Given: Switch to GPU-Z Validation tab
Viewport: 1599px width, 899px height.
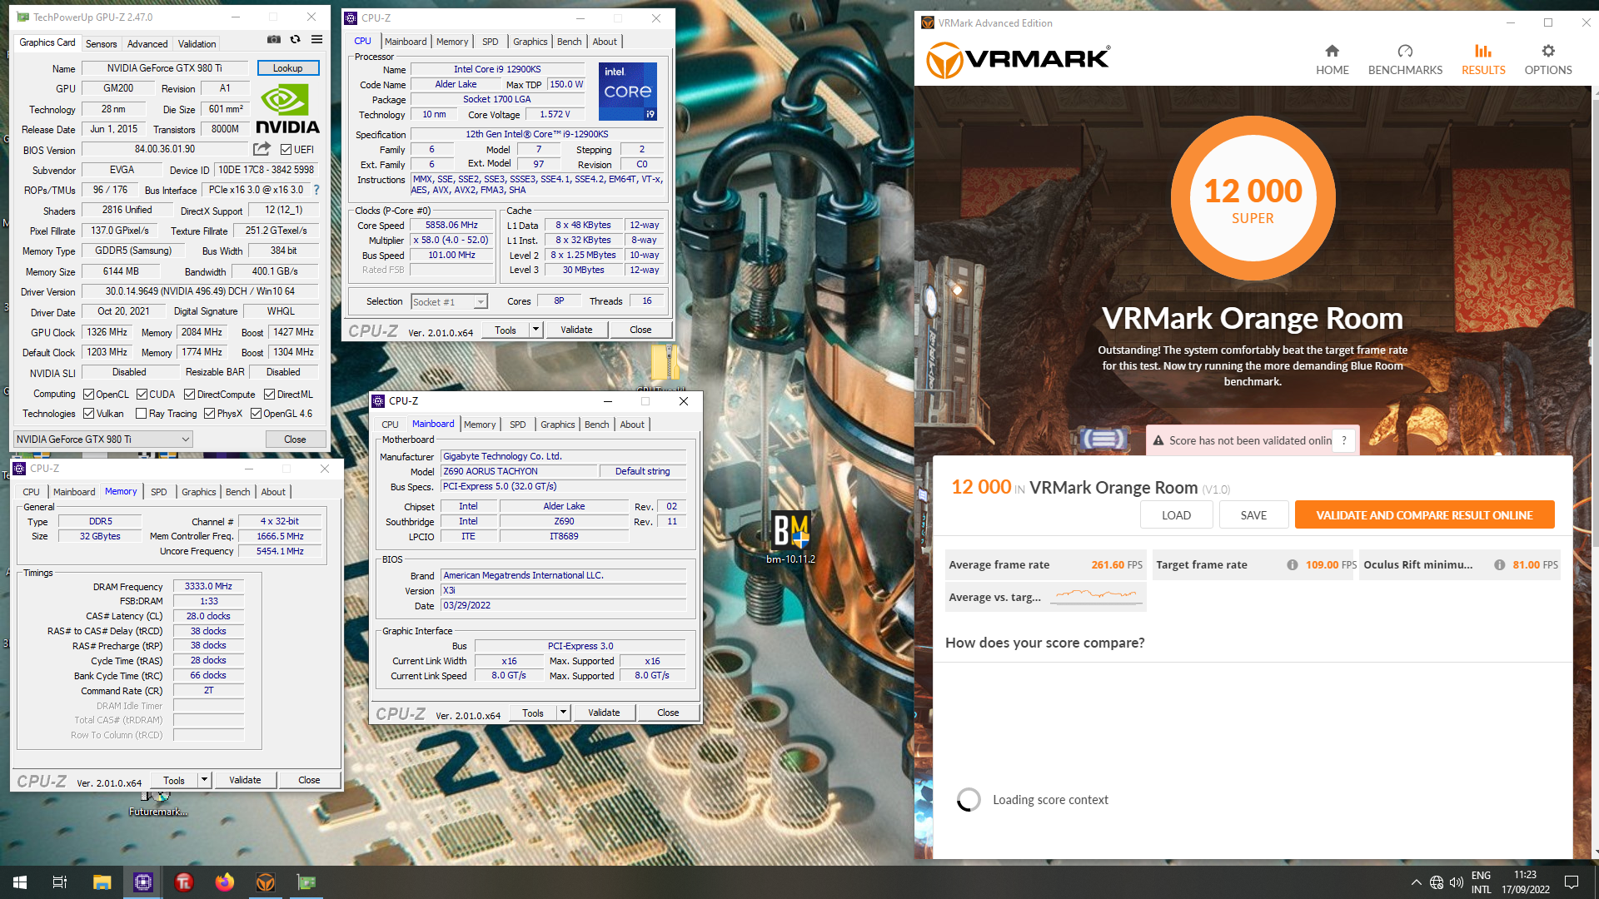Looking at the screenshot, I should tap(197, 44).
